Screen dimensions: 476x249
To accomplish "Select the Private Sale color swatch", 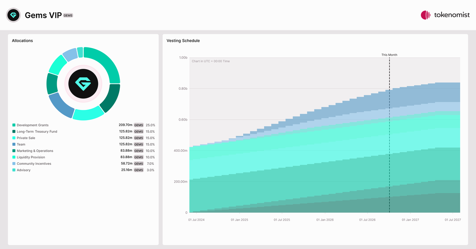I will [14, 138].
